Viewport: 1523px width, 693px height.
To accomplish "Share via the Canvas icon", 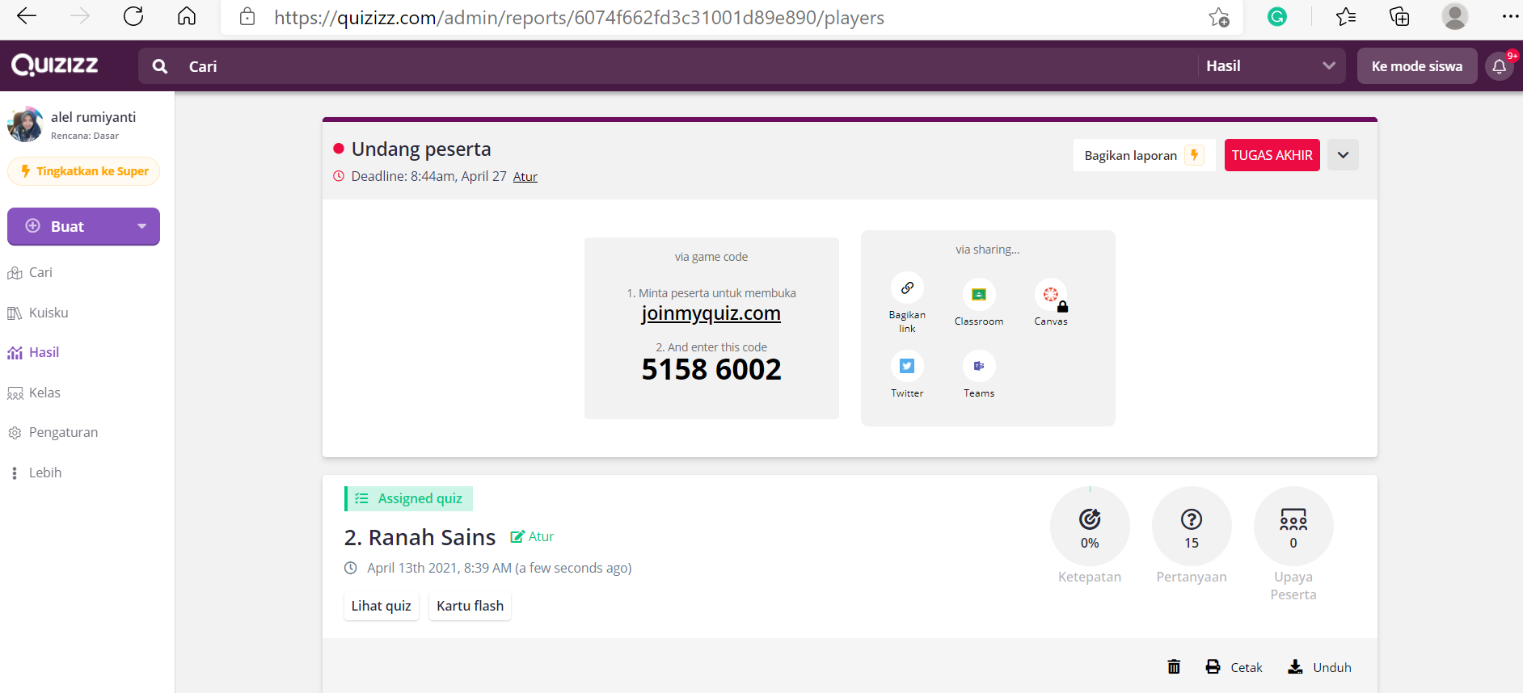I will (1050, 295).
